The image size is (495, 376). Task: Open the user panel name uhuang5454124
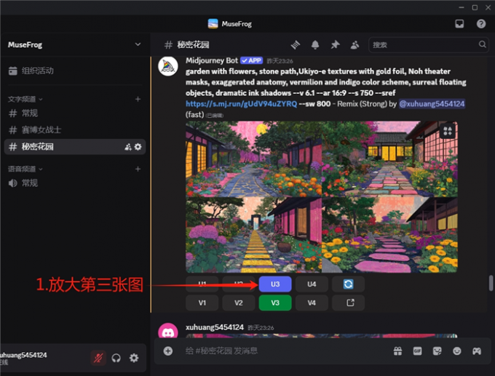[24, 355]
